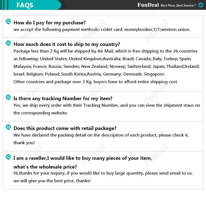Viewport: 206px width, 197px height.
Task: Click the 'Other countries and package over 2 Kg' line
Action: (x=96, y=82)
